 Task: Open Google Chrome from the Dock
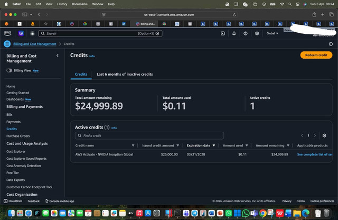(x=262, y=213)
